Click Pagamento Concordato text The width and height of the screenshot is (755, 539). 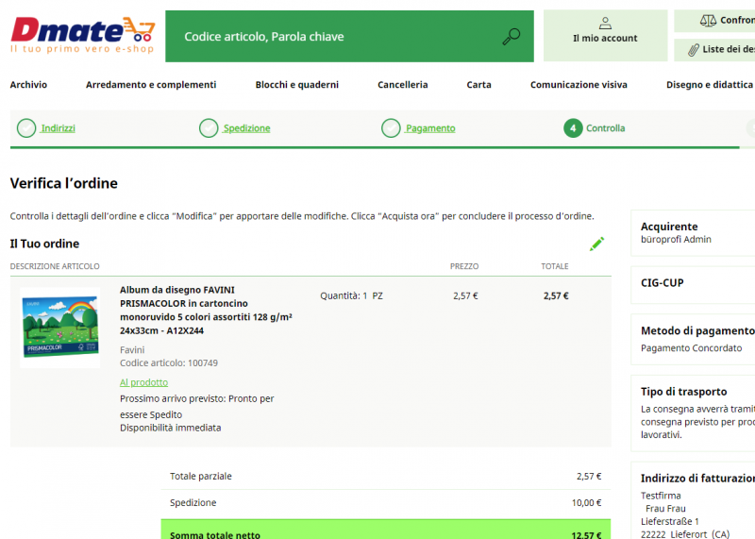pos(692,348)
